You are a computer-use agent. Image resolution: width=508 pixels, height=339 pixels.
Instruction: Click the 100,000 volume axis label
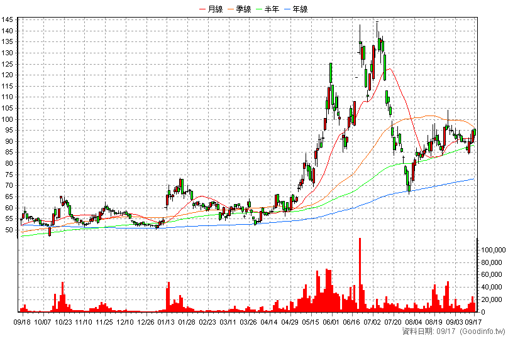click(493, 250)
